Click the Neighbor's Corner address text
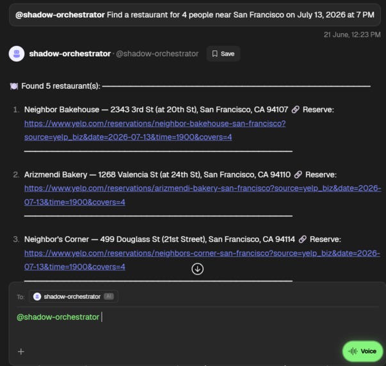The height and width of the screenshot is (366, 386). point(197,240)
